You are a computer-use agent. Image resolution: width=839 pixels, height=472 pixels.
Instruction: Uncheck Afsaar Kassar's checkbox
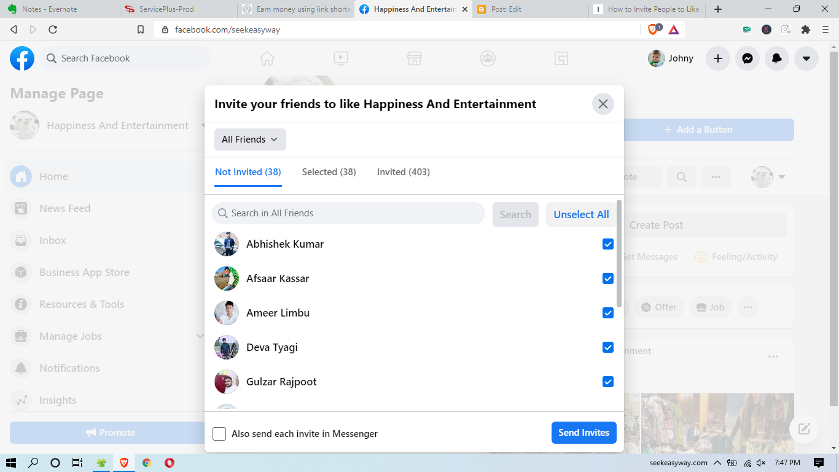tap(608, 278)
